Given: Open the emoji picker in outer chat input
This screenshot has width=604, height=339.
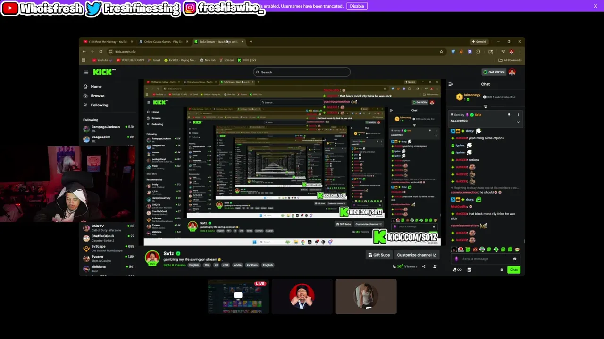Looking at the screenshot, I should point(515,258).
